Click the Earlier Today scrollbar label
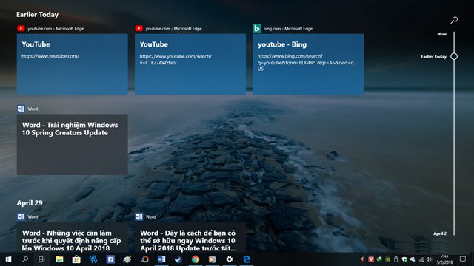The image size is (474, 266). [x=433, y=56]
